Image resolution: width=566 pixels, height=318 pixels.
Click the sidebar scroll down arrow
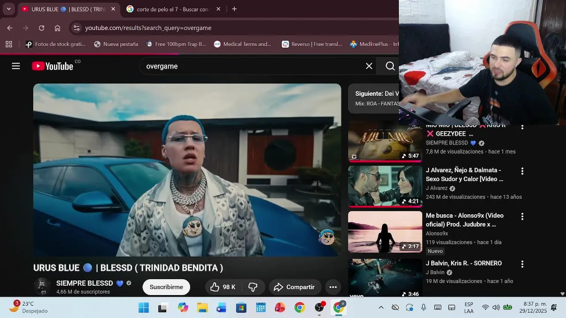point(562,294)
